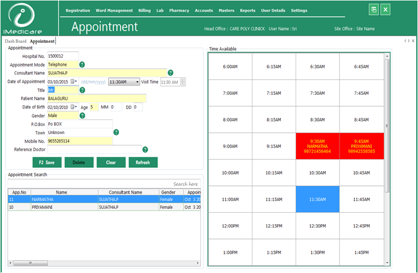Viewport: 418px width, 273px height.
Task: Click help icon beside Reference Doctor field
Action: point(145,149)
